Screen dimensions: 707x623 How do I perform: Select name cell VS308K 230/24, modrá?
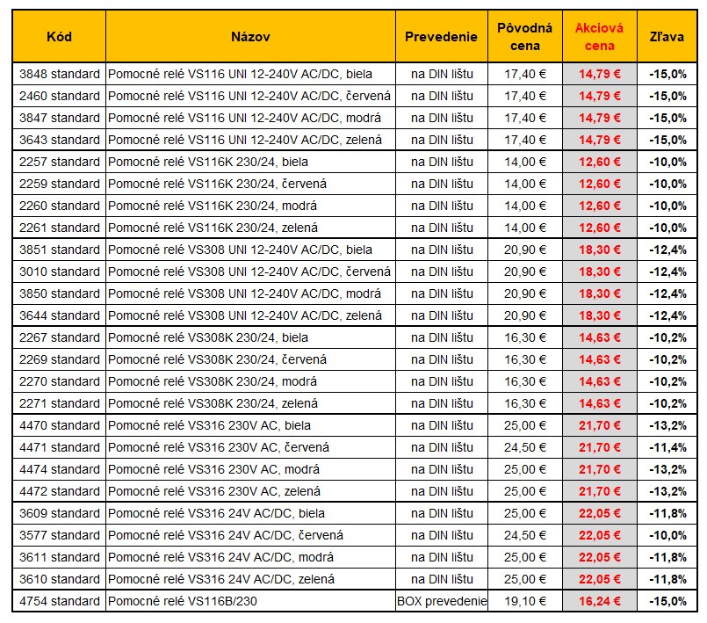point(250,381)
